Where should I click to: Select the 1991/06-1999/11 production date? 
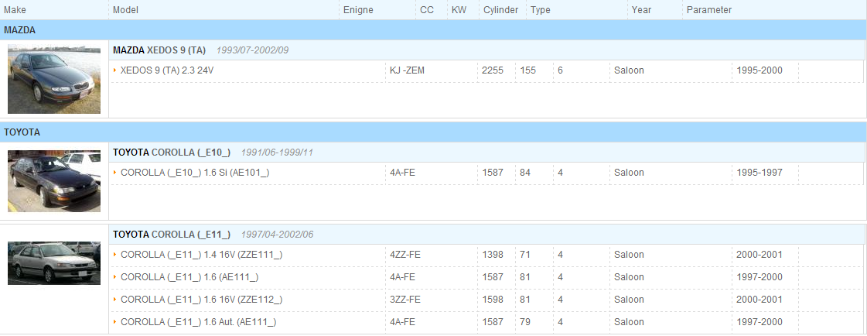(x=277, y=153)
